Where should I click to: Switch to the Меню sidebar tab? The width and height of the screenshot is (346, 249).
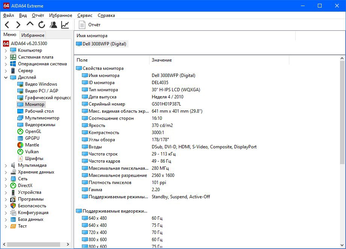tap(10, 35)
